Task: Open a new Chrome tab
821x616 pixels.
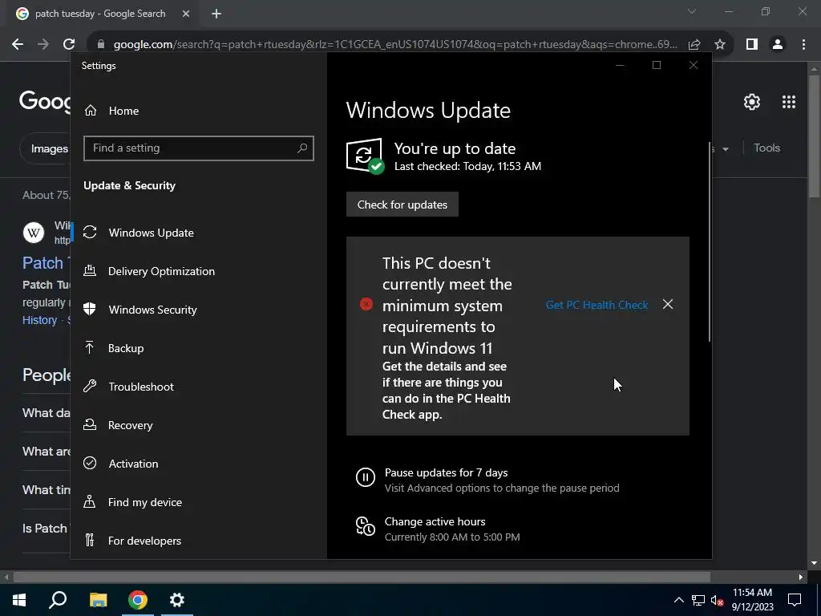Action: pos(216,14)
